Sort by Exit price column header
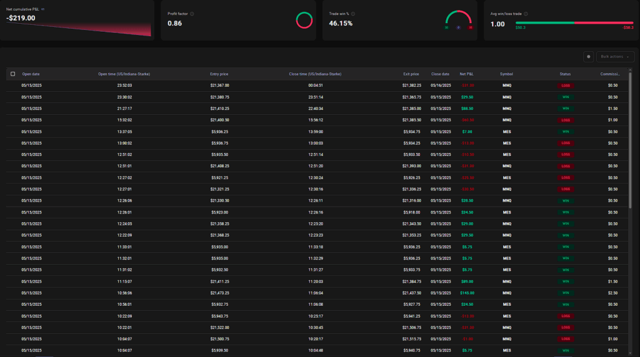The height and width of the screenshot is (357, 640). coord(411,74)
